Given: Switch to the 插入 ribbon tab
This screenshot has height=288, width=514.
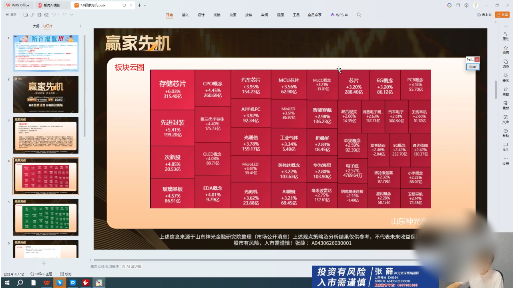Looking at the screenshot, I should (185, 15).
